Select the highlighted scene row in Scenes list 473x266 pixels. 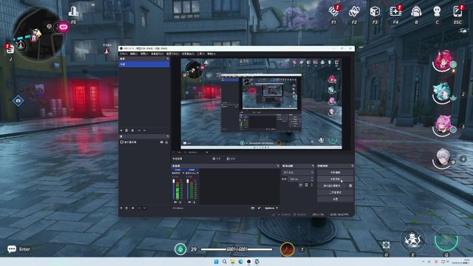[x=144, y=64]
